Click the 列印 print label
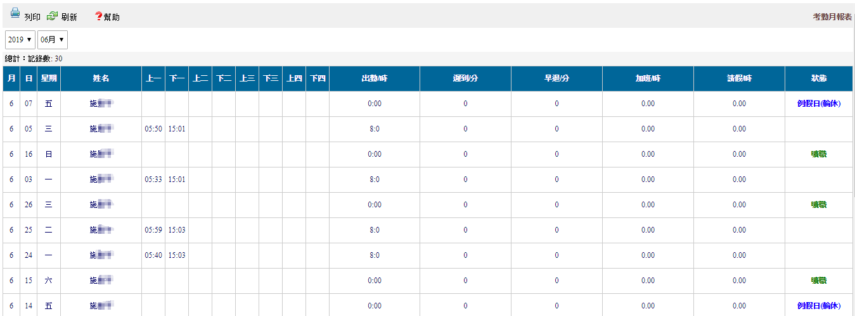This screenshot has height=316, width=855. tap(32, 17)
